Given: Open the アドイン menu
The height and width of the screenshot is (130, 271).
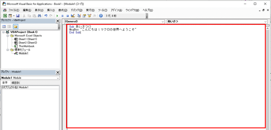Looking at the screenshot, I should tap(116, 10).
